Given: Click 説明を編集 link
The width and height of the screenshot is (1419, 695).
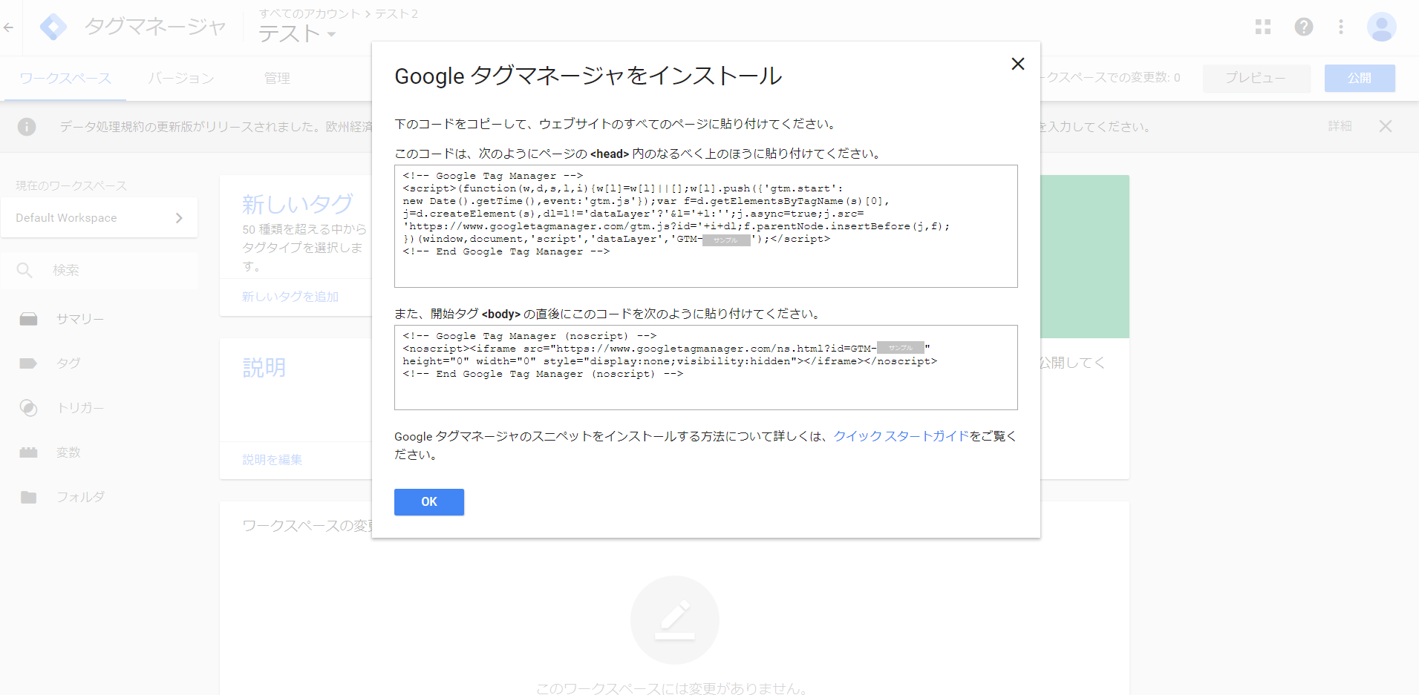Looking at the screenshot, I should 273,460.
